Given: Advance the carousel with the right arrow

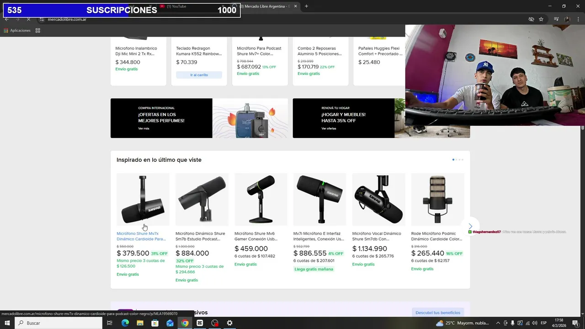Looking at the screenshot, I should (470, 227).
